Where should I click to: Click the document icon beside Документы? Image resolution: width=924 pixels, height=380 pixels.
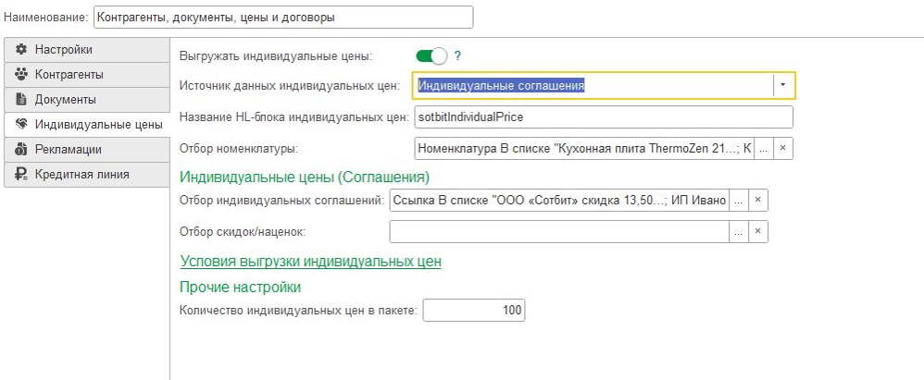[x=21, y=100]
